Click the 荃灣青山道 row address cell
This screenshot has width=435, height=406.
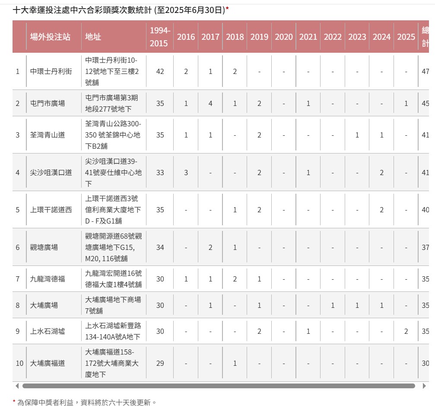113,134
